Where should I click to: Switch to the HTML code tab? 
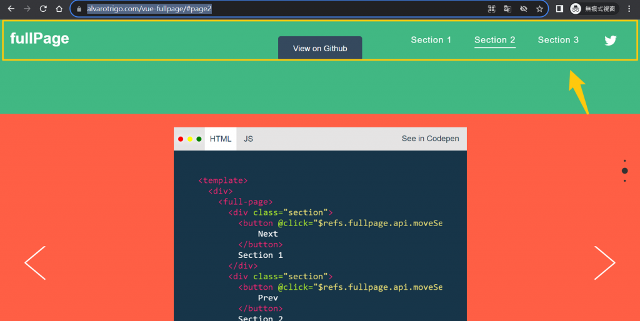(x=221, y=139)
